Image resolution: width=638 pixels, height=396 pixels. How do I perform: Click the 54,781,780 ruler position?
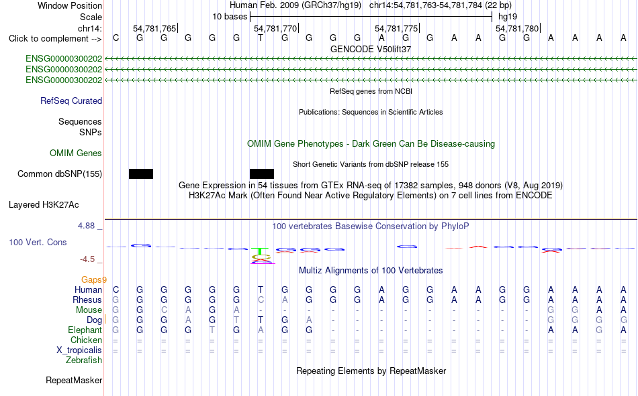point(517,28)
